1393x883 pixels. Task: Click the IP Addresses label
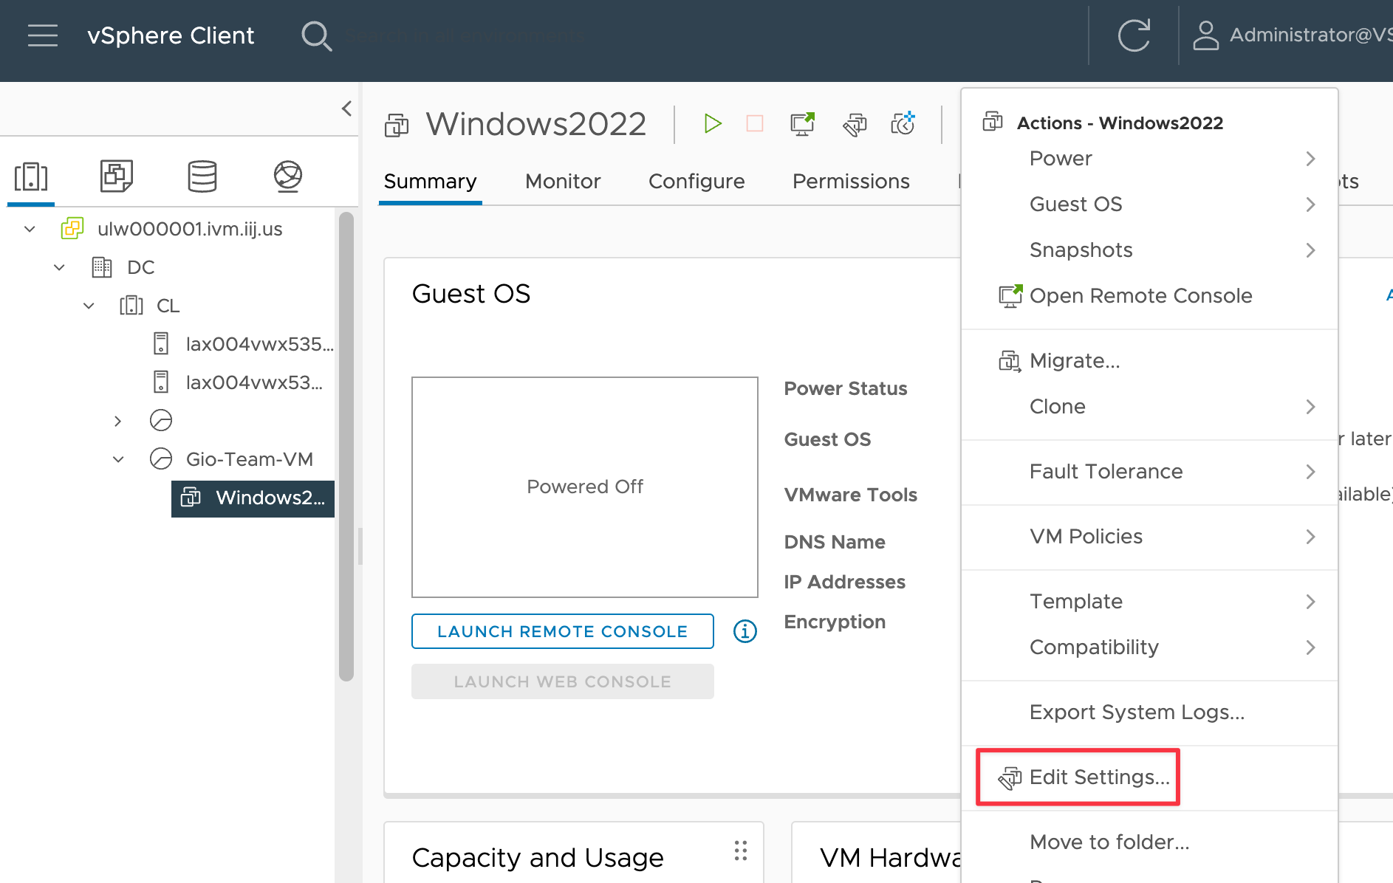pyautogui.click(x=845, y=583)
